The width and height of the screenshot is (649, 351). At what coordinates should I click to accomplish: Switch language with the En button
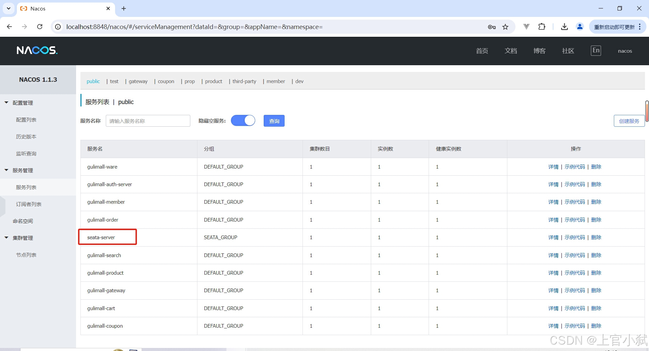(x=596, y=51)
